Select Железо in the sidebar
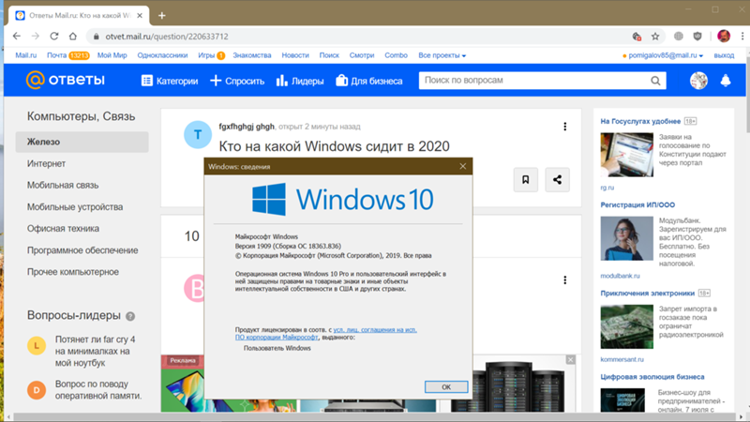The width and height of the screenshot is (750, 422). click(82, 142)
